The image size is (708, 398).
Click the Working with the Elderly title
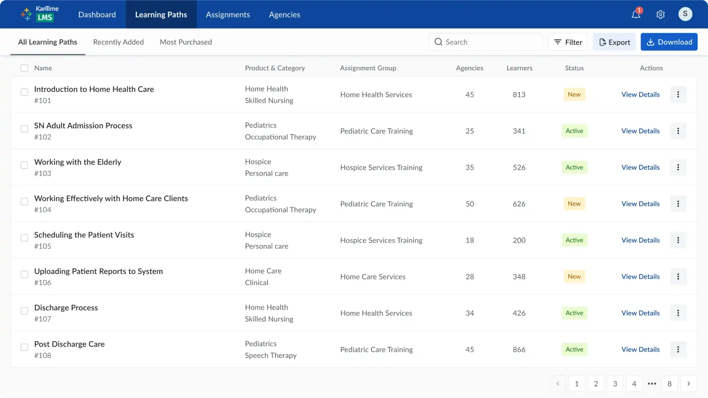(78, 162)
